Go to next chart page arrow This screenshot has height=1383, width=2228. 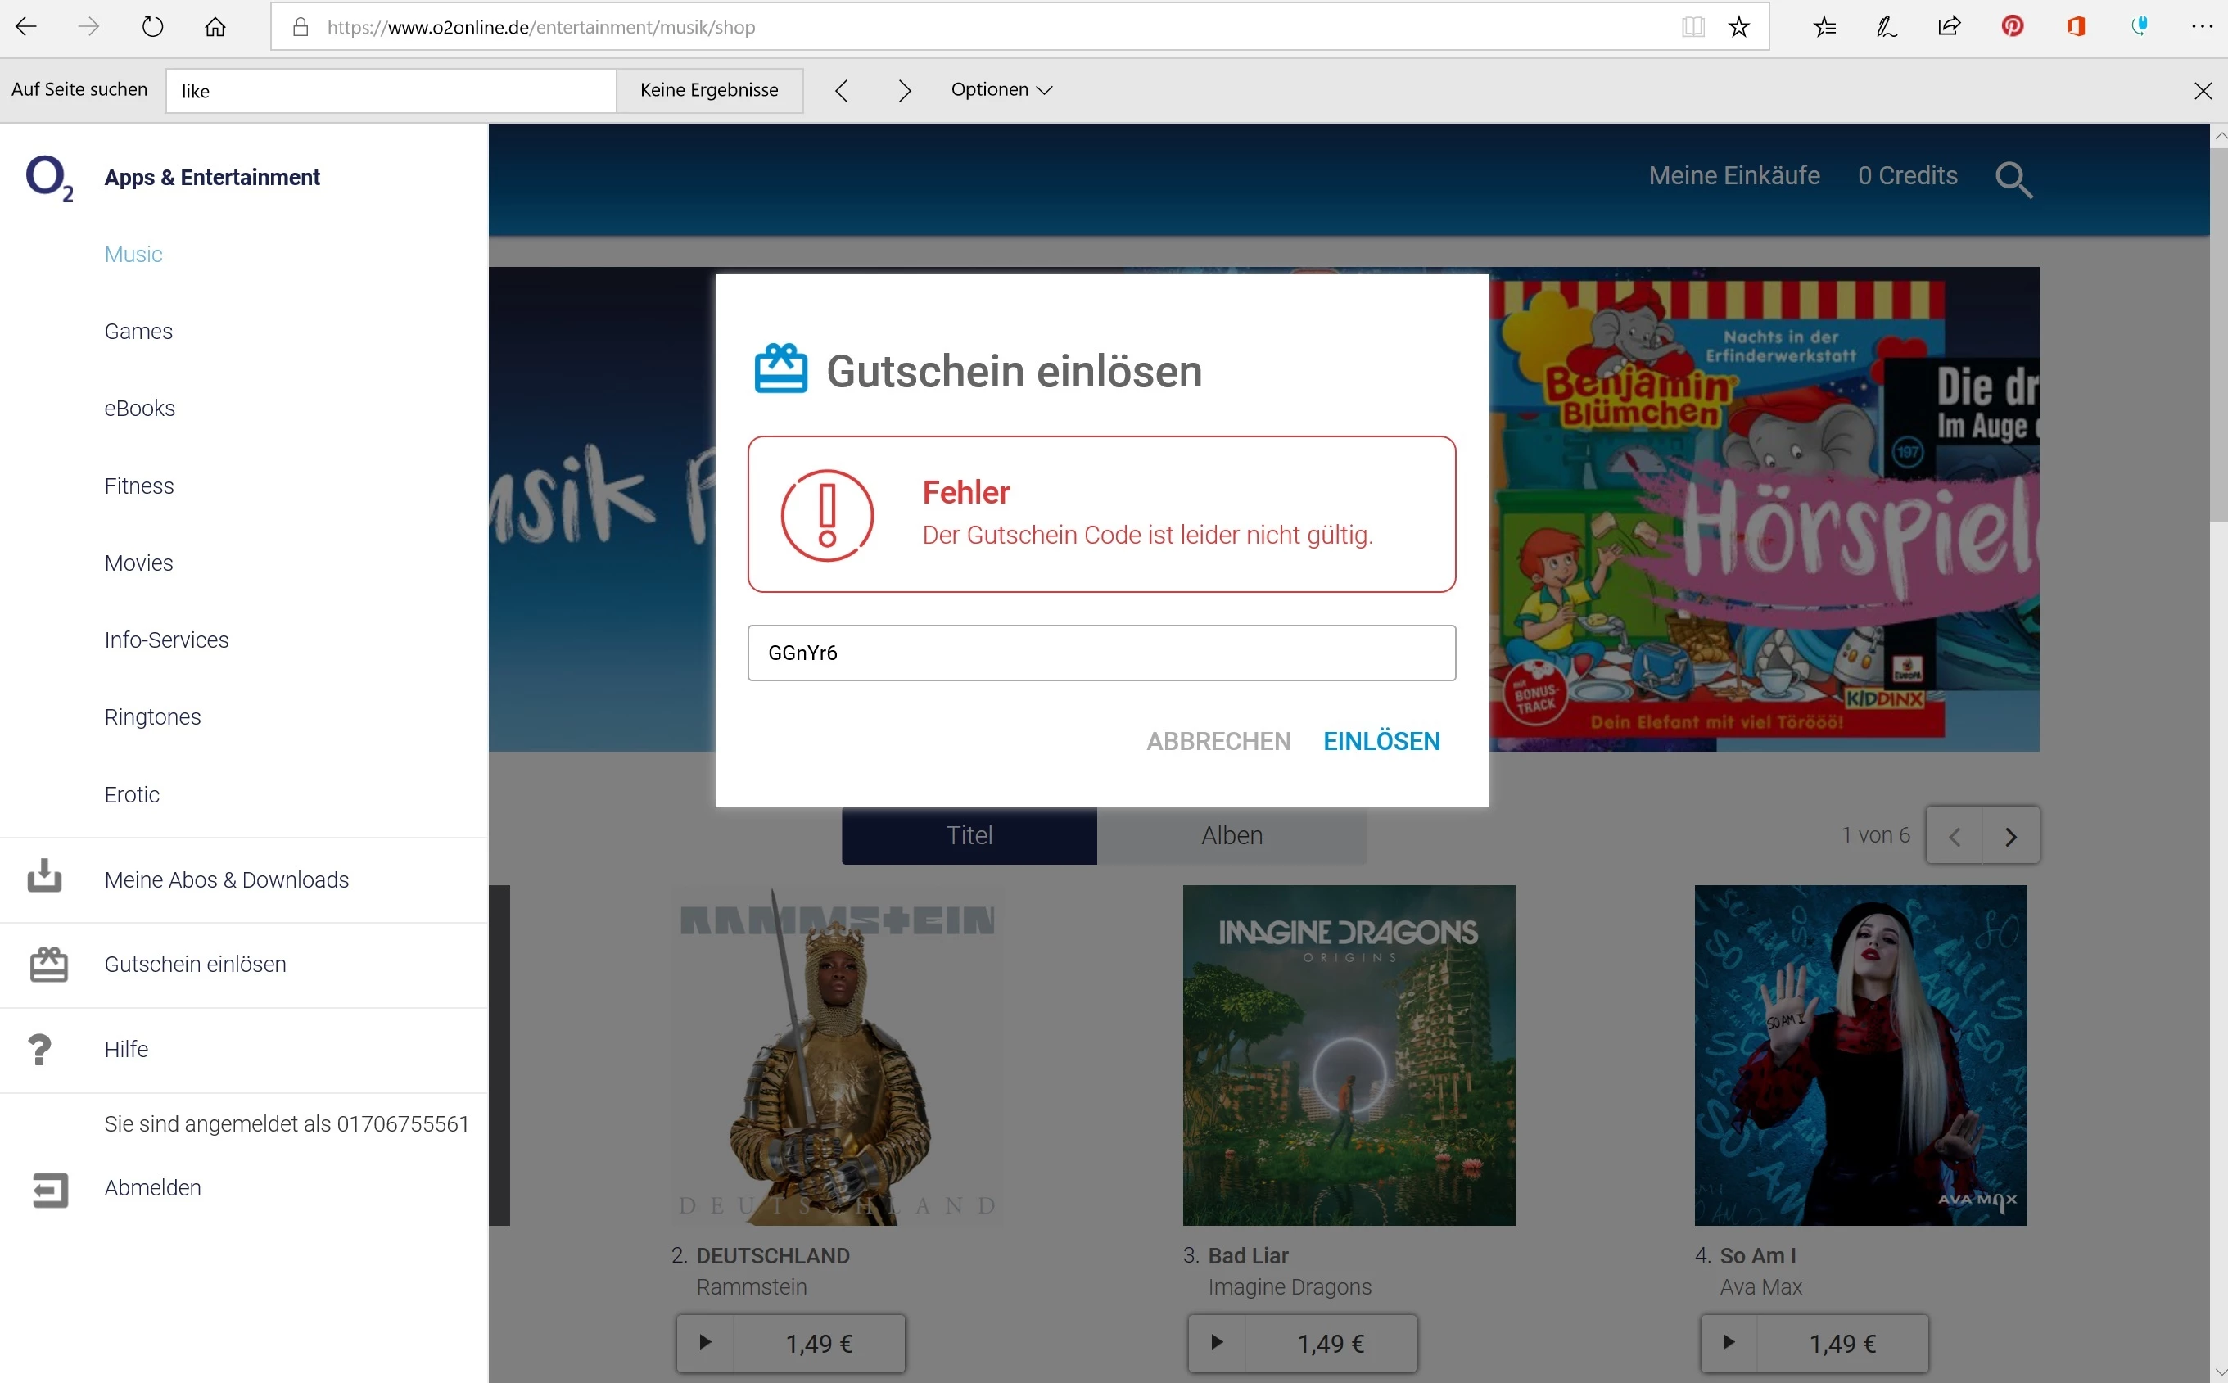[x=2010, y=836]
